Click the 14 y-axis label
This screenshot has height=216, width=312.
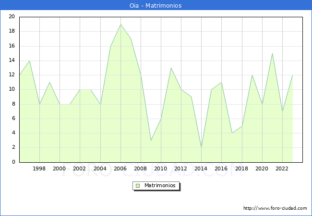pos(12,60)
